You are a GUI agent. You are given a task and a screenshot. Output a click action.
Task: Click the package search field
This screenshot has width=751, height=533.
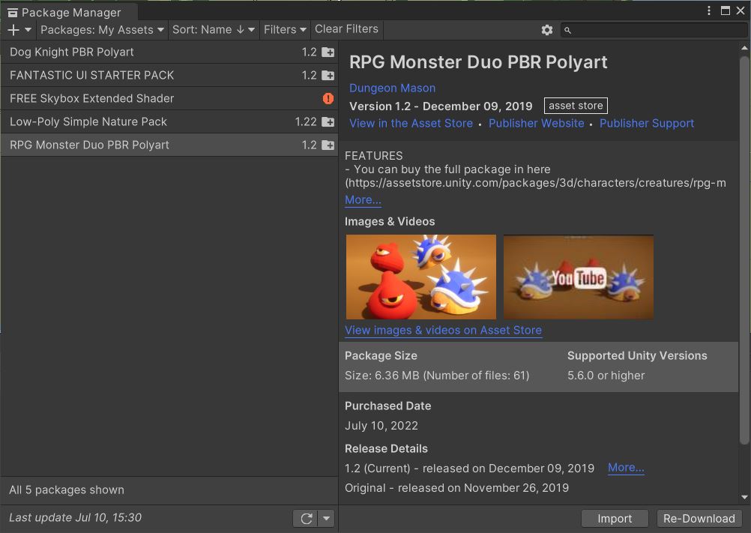(x=654, y=30)
